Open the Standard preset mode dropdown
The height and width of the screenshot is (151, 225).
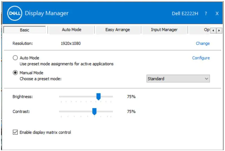click(178, 79)
